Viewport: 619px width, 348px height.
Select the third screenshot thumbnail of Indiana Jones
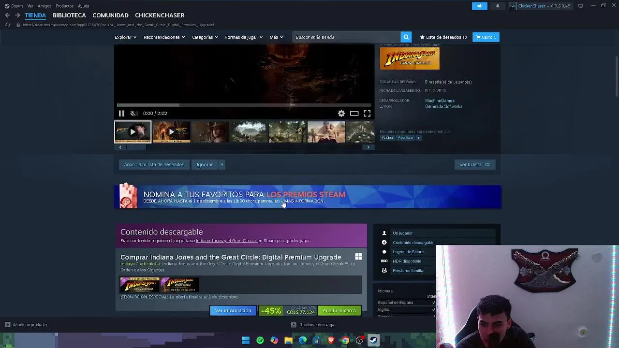pos(210,132)
